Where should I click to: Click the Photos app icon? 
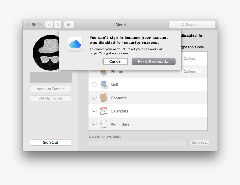pos(104,72)
